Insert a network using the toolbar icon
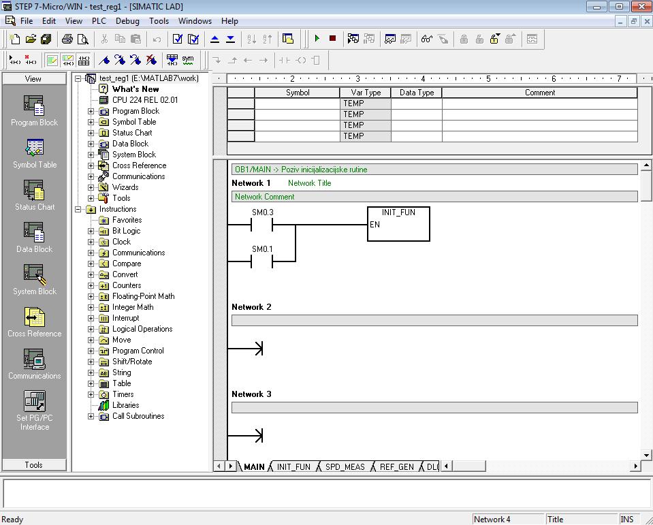 (14, 60)
